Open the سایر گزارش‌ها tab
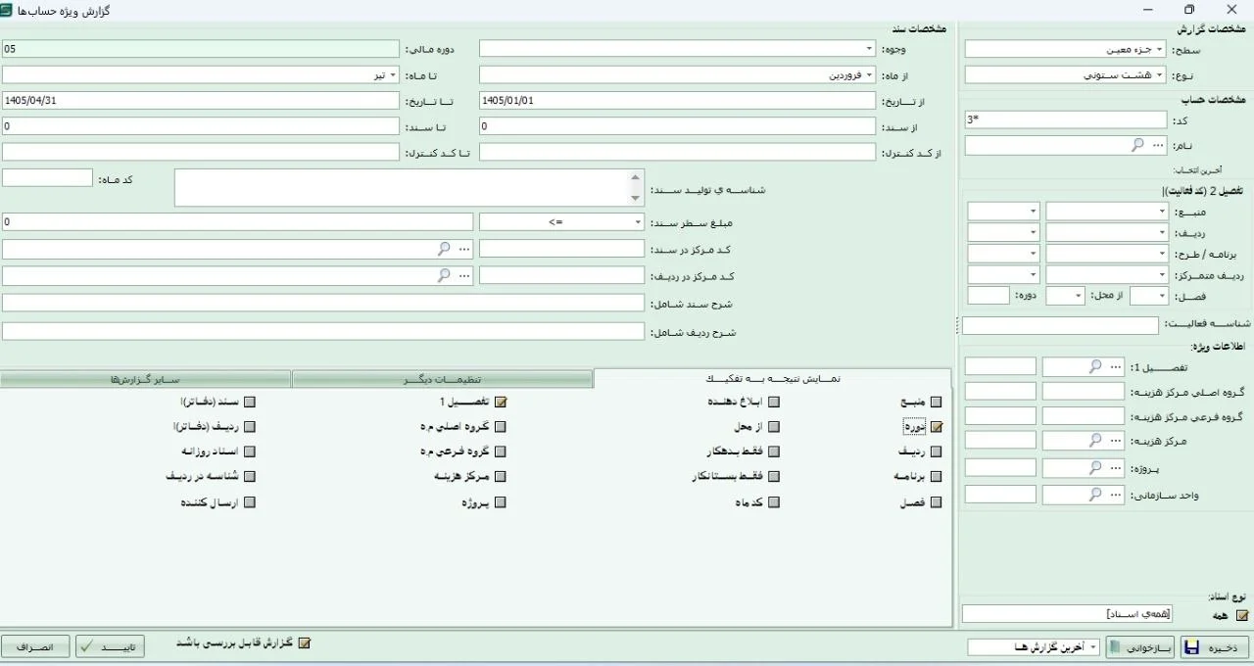1254x666 pixels. click(146, 379)
